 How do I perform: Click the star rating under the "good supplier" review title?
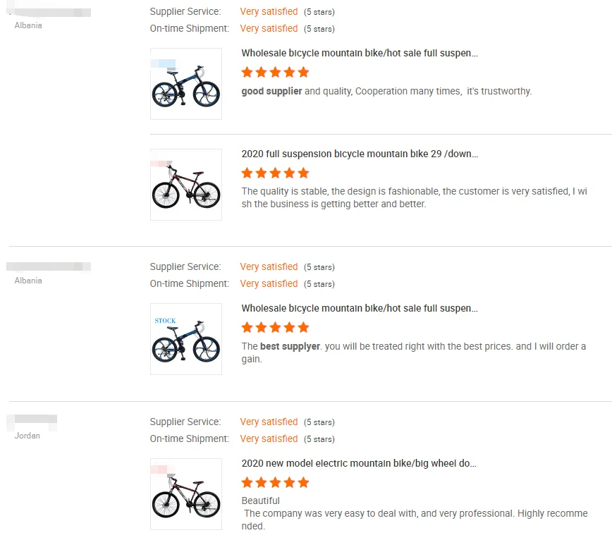[x=275, y=72]
